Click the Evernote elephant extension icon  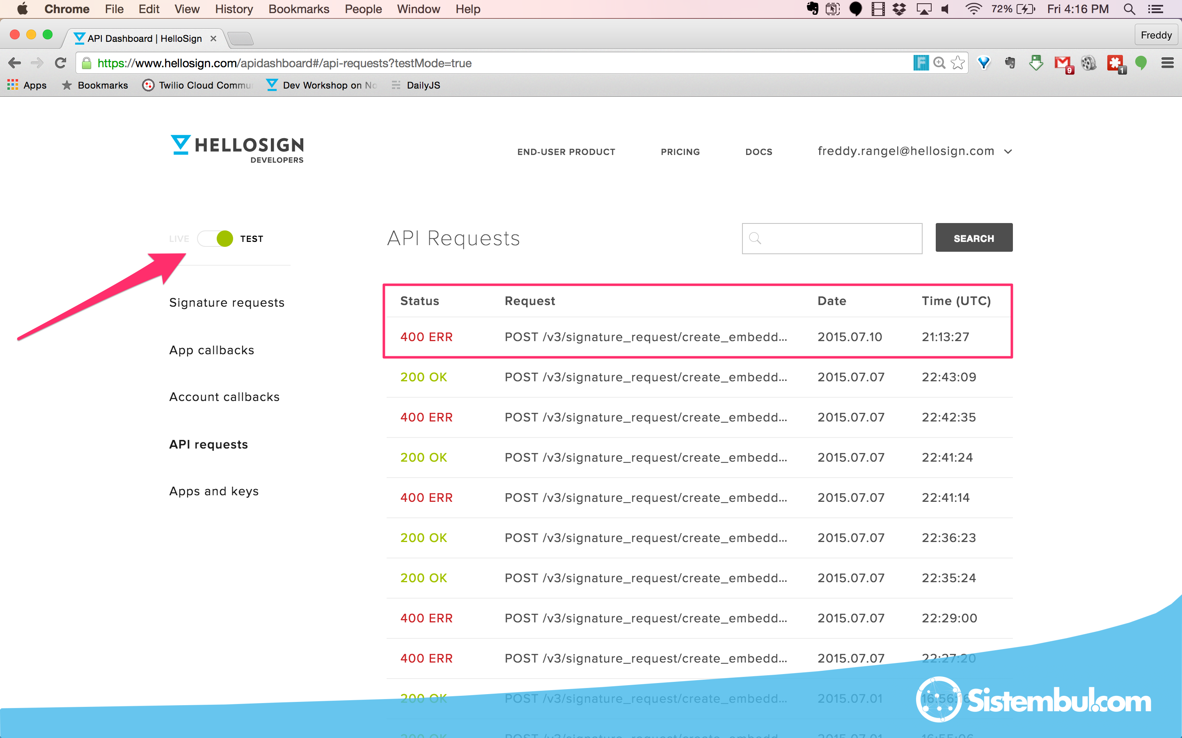pyautogui.click(x=1010, y=63)
